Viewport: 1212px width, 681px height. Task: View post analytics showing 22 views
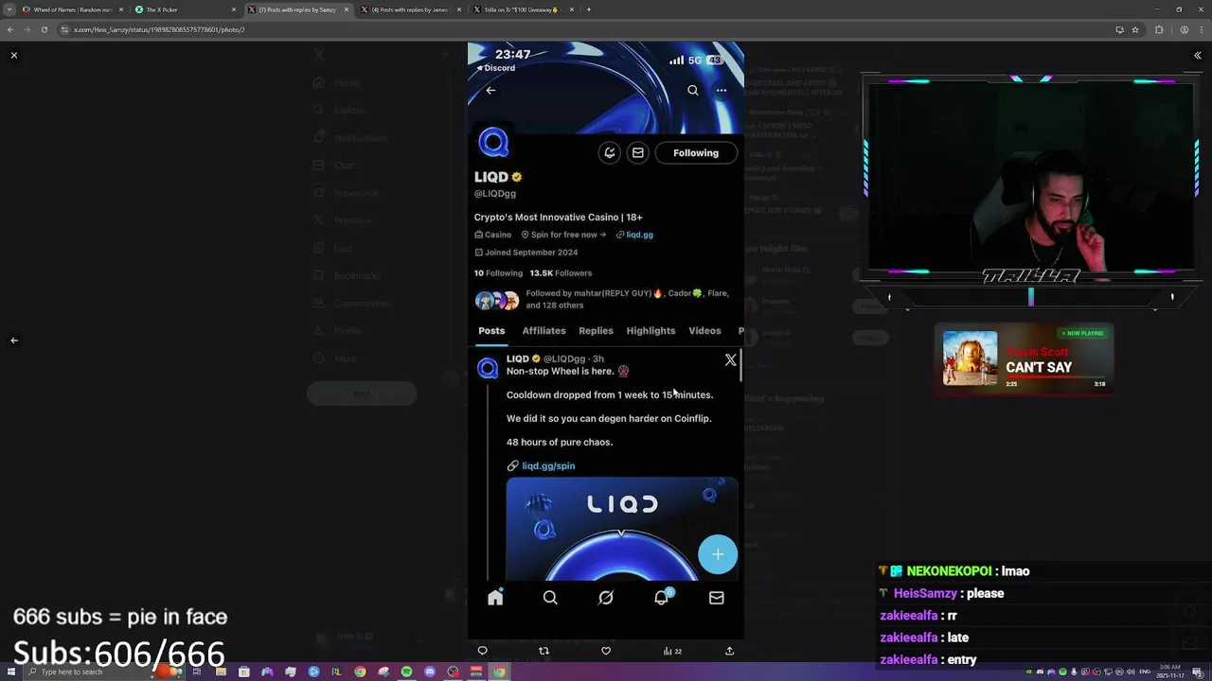point(672,651)
